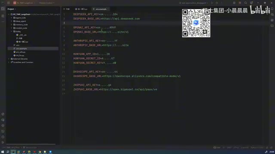Image resolution: width=275 pixels, height=154 pixels.
Task: Click the ZHIPUAI_API_KEY line
Action: [92, 85]
